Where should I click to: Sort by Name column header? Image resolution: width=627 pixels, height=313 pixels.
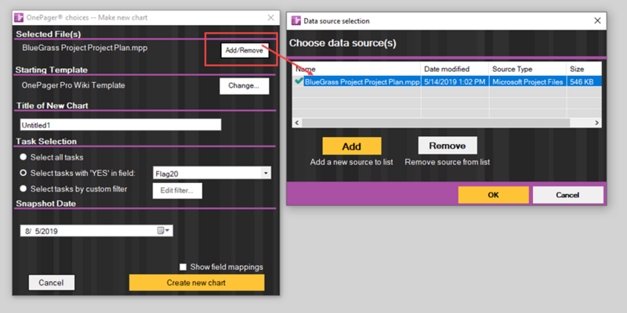[x=357, y=69]
